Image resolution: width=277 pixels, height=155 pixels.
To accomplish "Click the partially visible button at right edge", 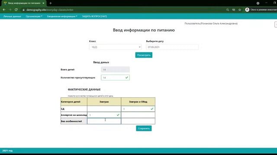I will [x=276, y=25].
